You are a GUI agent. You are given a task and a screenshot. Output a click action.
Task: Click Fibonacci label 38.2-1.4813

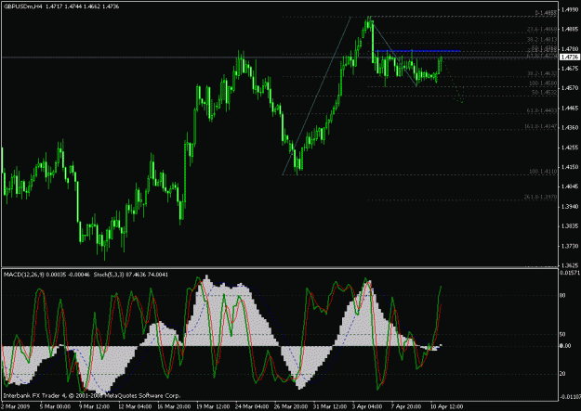click(x=542, y=39)
